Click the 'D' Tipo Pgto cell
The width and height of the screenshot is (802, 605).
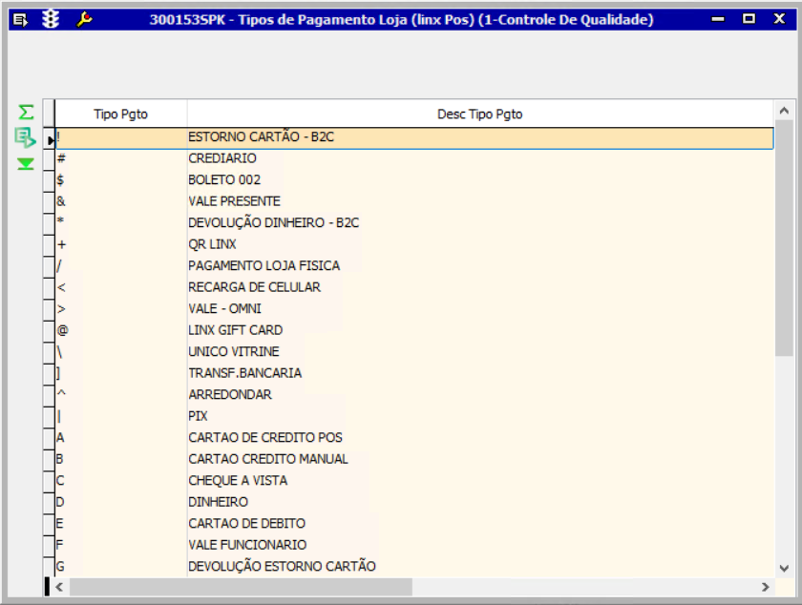pos(121,502)
